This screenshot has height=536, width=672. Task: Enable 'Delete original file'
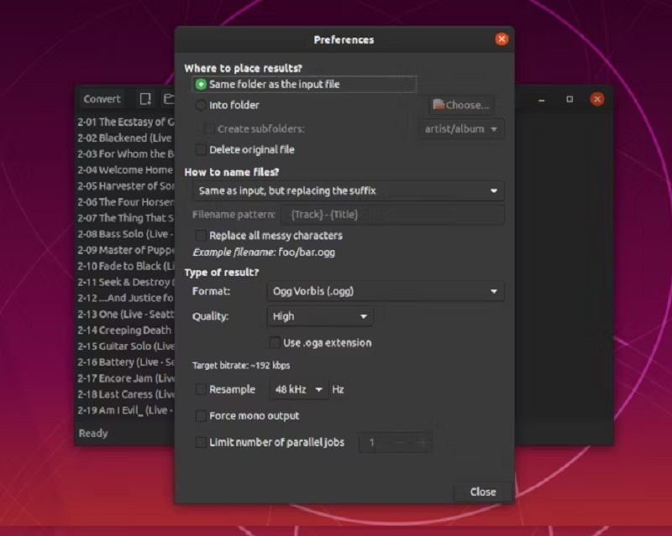[200, 149]
